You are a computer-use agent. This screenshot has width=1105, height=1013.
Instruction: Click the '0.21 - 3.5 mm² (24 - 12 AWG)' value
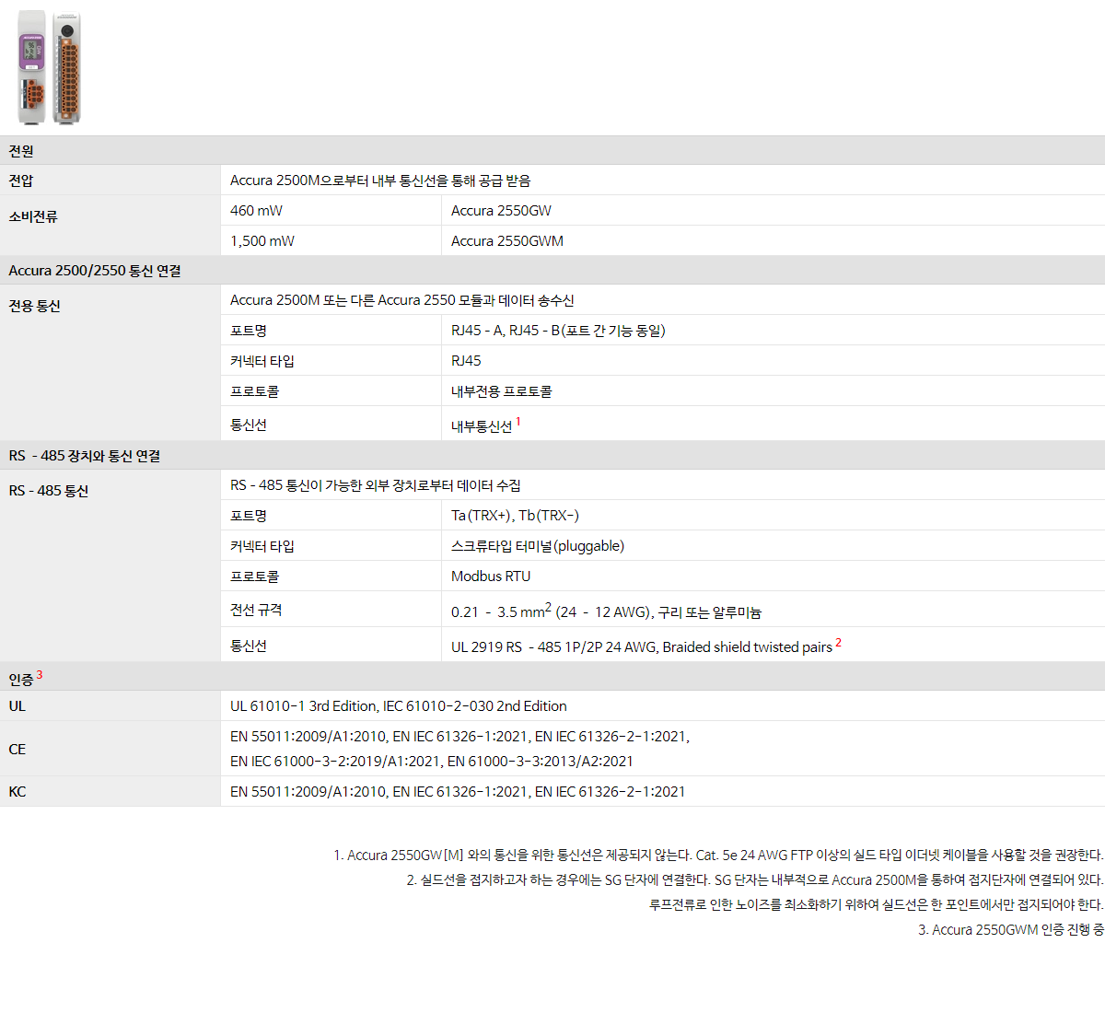click(606, 611)
